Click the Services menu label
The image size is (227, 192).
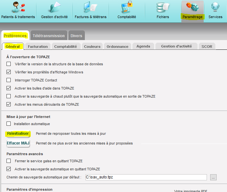[x=215, y=17]
